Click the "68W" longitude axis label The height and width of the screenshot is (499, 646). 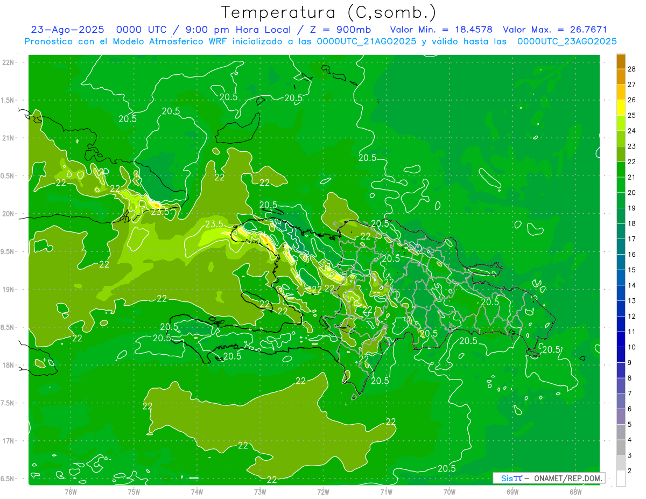click(575, 491)
